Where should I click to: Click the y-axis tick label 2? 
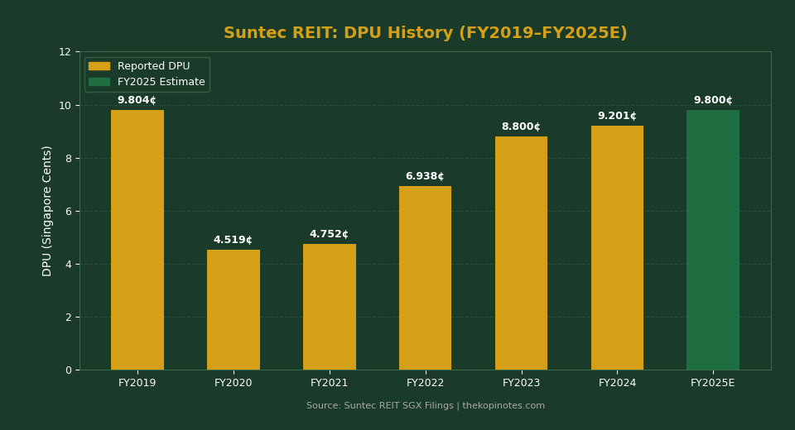click(69, 317)
